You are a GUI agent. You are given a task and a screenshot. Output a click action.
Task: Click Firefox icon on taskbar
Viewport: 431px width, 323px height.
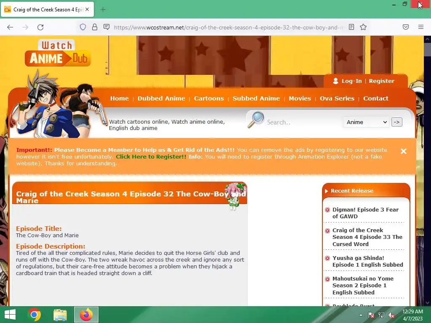[x=86, y=315]
